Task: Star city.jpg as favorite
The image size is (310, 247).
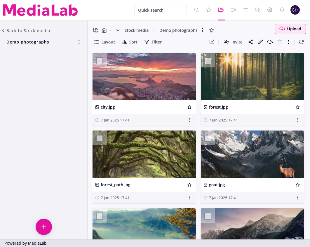Action: [x=189, y=107]
